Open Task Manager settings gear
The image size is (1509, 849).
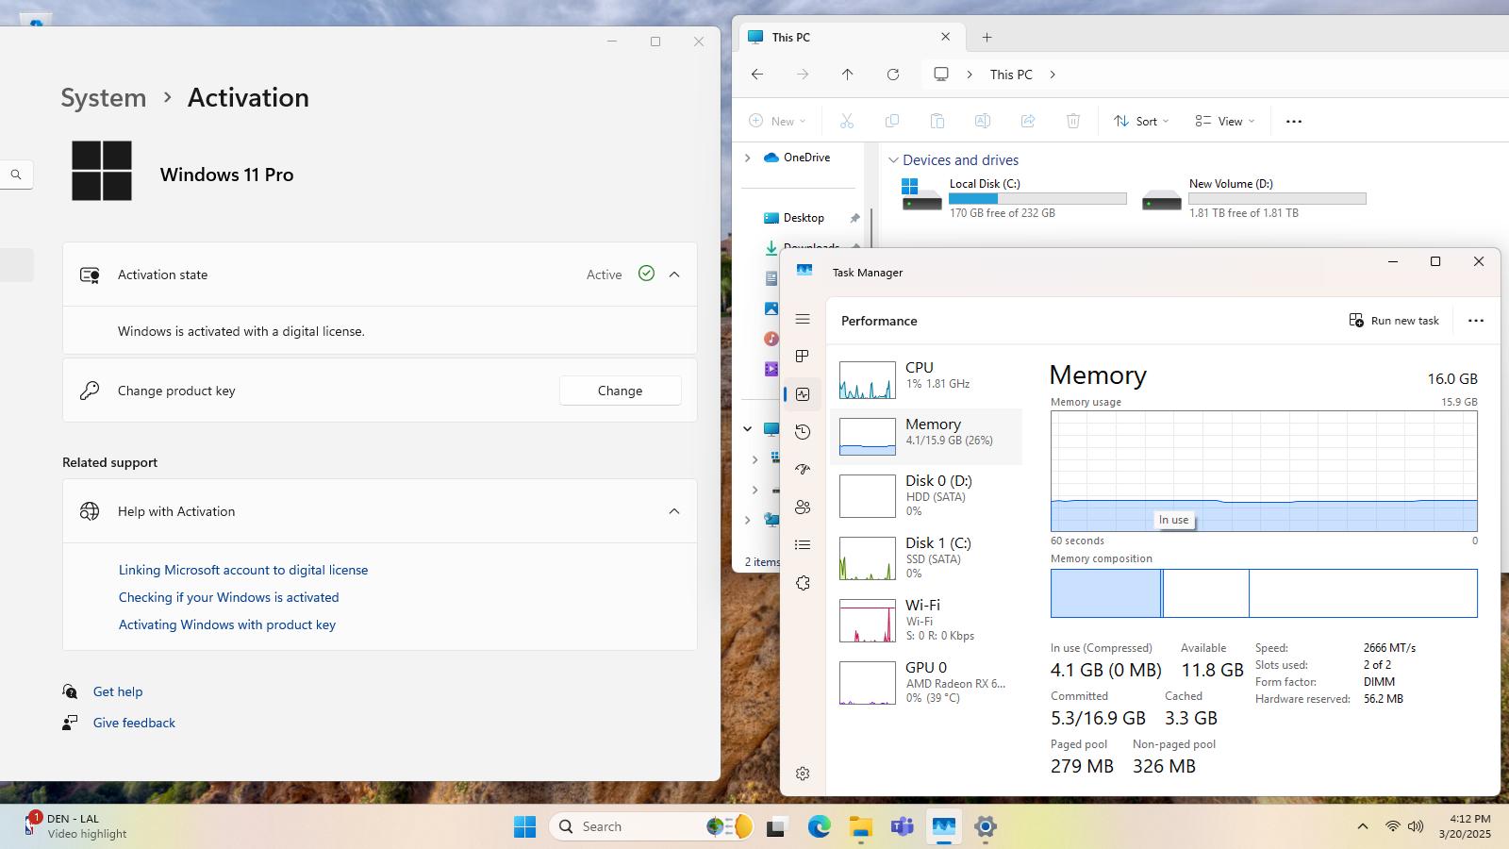coord(803,774)
